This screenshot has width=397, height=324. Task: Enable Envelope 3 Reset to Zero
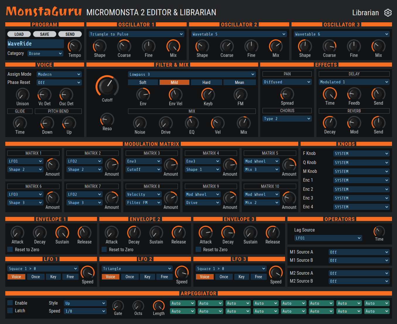point(198,249)
